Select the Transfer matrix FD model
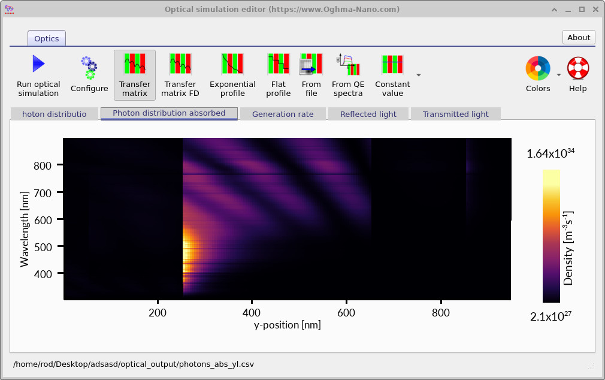 click(180, 76)
